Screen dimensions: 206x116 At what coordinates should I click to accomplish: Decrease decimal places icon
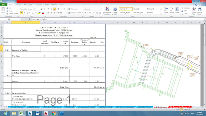(x=100, y=13)
